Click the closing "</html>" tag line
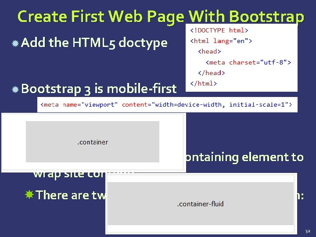Viewport: 316px width, 237px height. (x=204, y=83)
